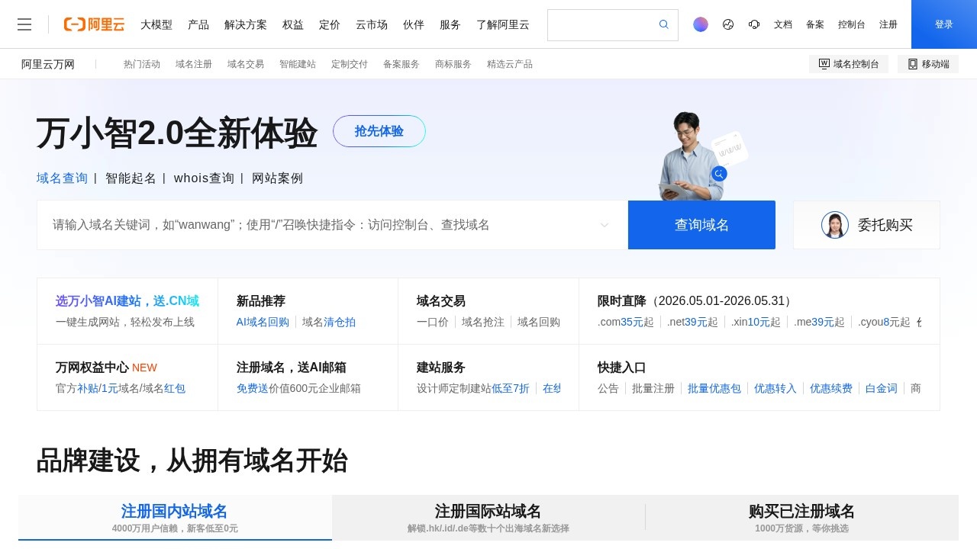Click the Alibaba Cloud logo
The height and width of the screenshot is (549, 977).
(x=94, y=24)
